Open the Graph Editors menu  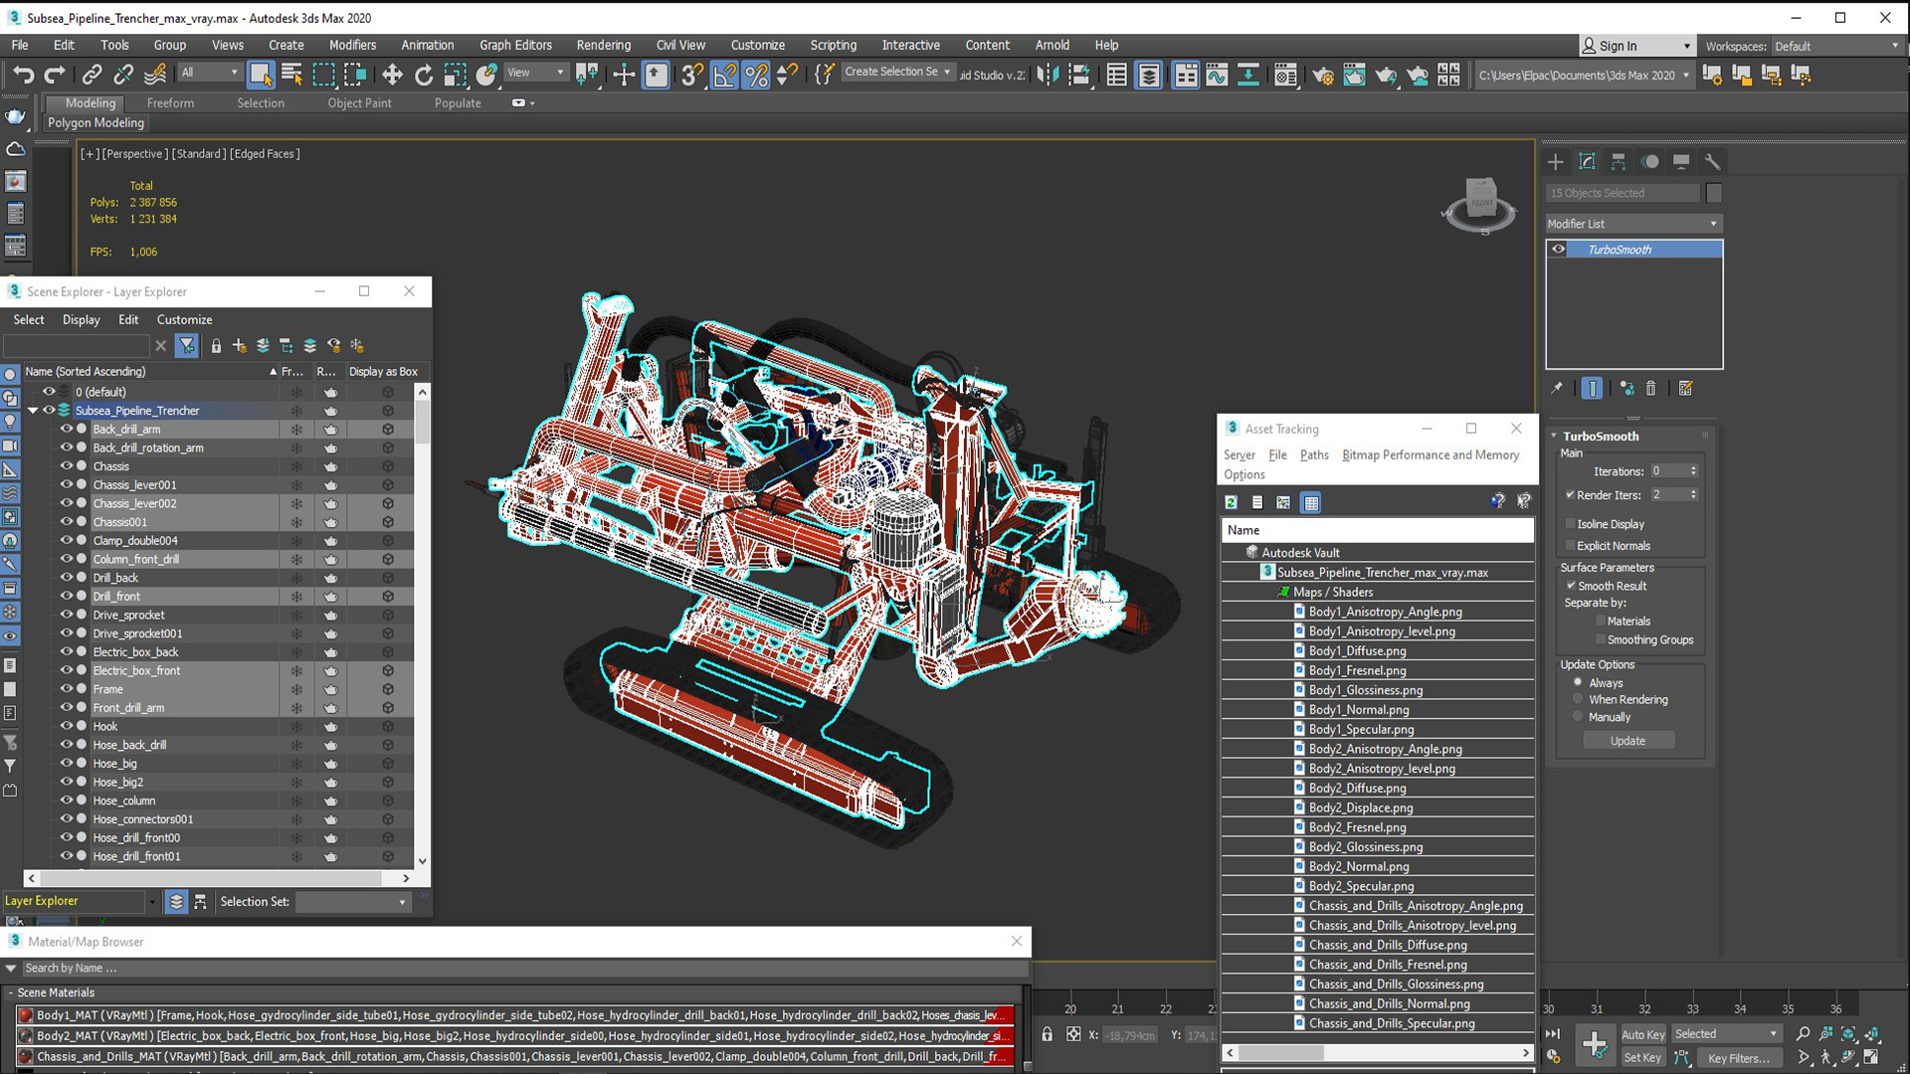[x=515, y=45]
